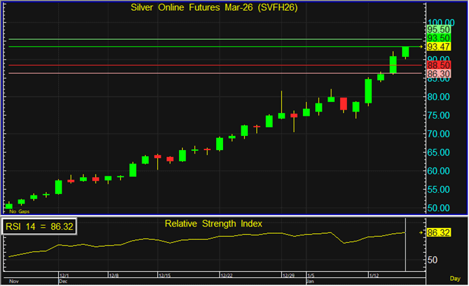Click the No Gaps label
The height and width of the screenshot is (286, 469).
click(16, 211)
